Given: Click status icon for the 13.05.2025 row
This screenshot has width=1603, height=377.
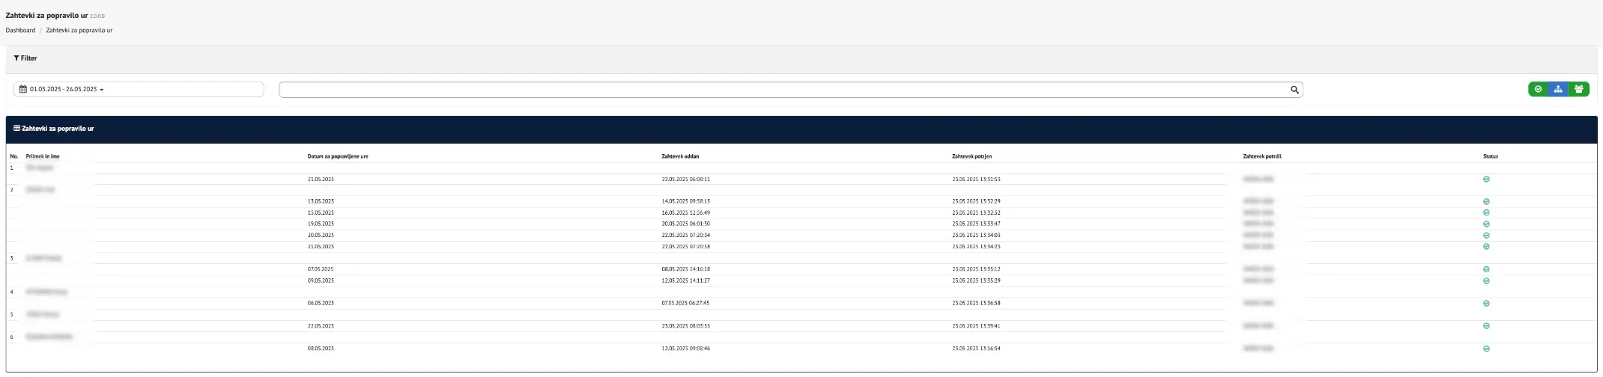Looking at the screenshot, I should pos(1486,202).
